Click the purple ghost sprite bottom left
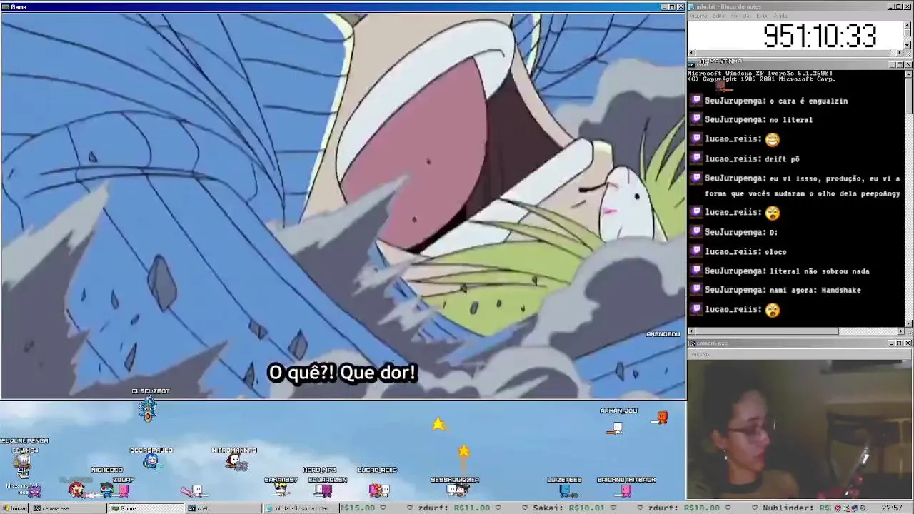 tap(34, 490)
